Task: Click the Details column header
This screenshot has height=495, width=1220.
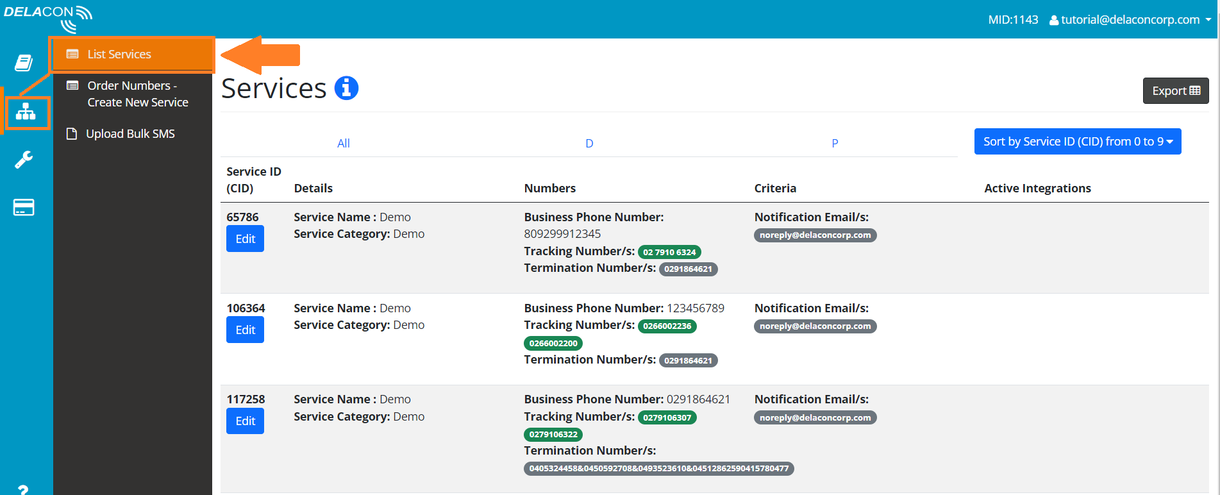Action: [x=313, y=188]
